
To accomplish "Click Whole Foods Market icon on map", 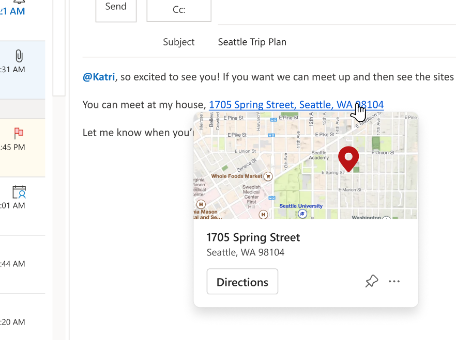I will [x=268, y=176].
